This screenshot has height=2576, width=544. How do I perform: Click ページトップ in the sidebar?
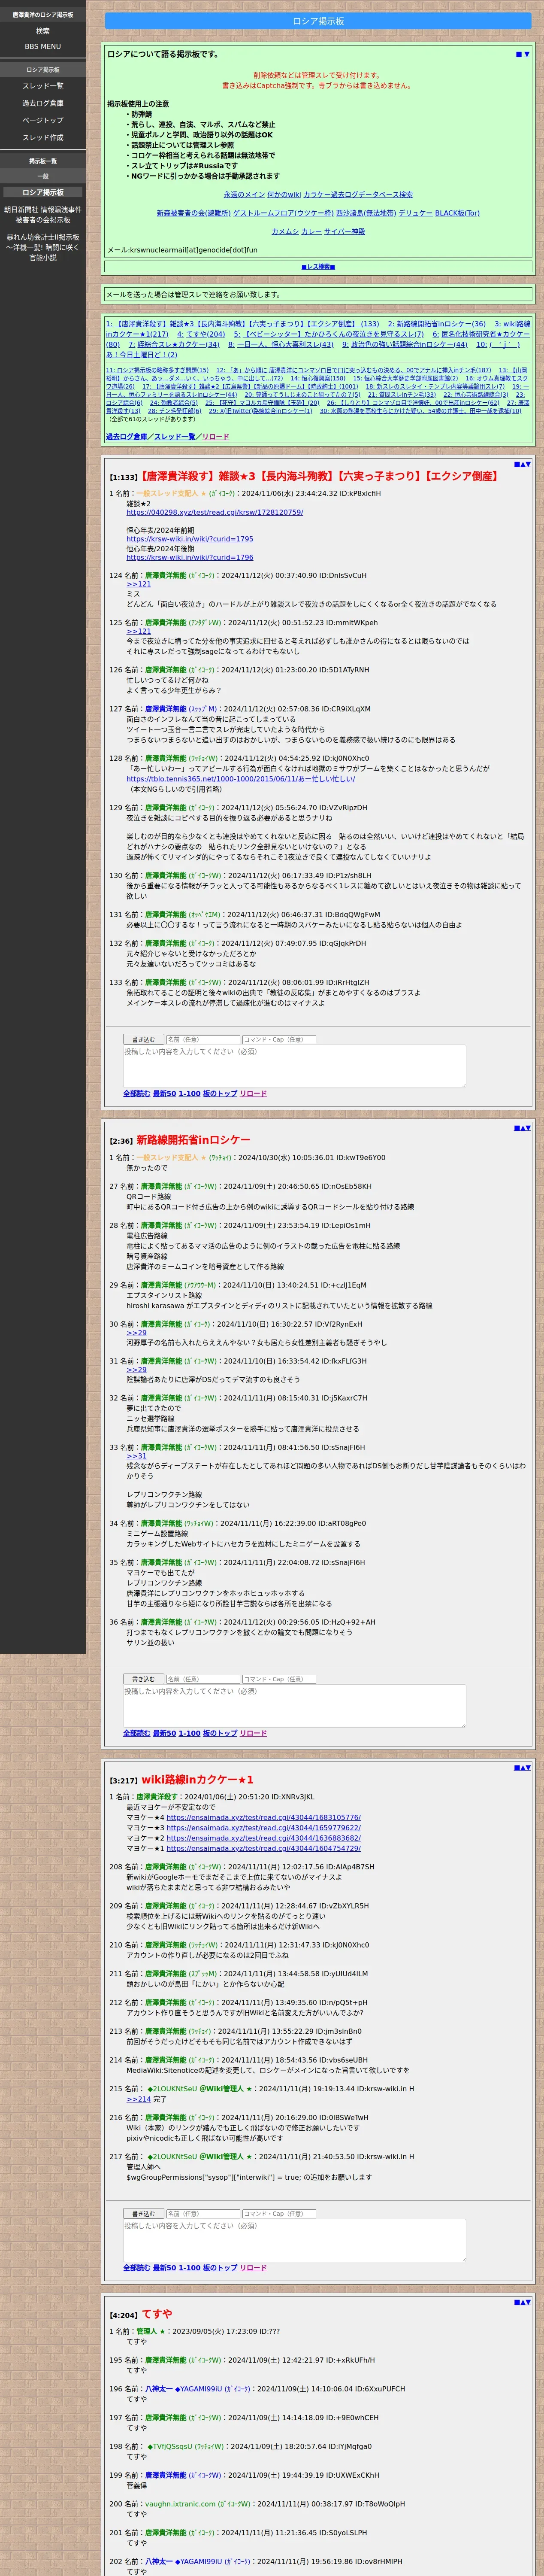pyautogui.click(x=43, y=120)
